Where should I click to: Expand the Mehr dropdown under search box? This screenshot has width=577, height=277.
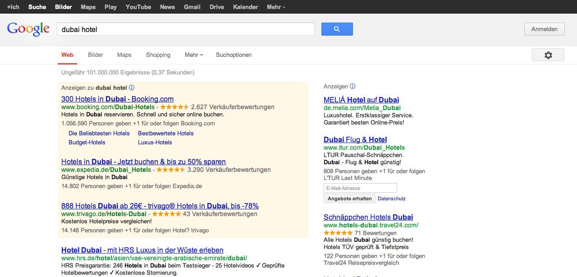coord(194,55)
